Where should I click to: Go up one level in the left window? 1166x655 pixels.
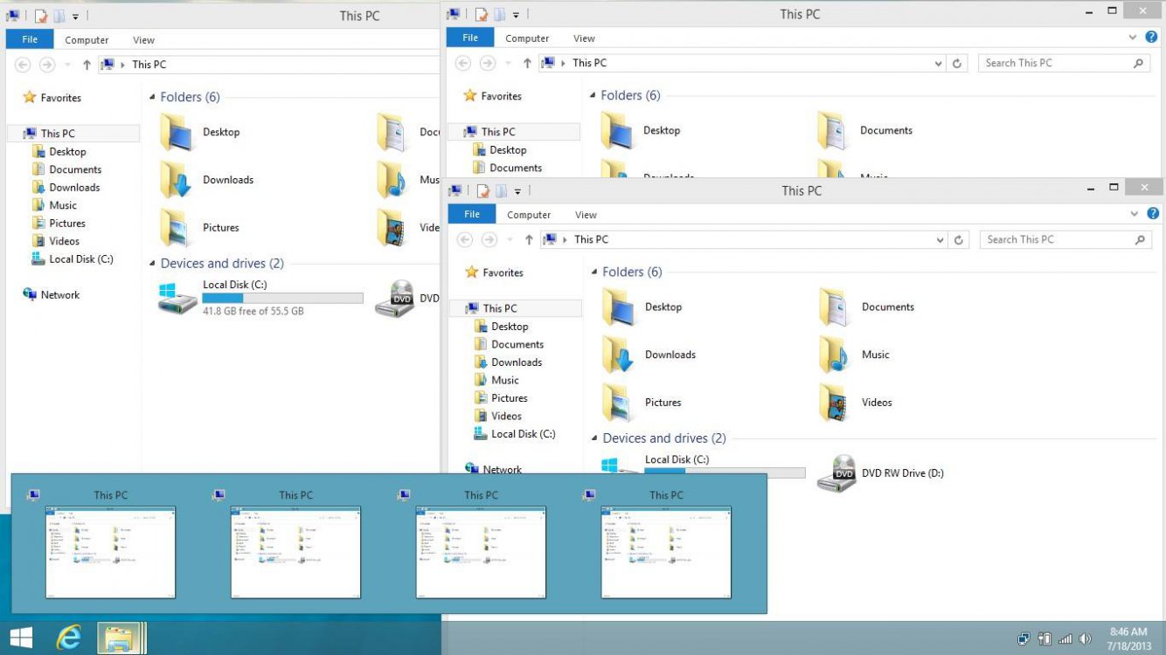coord(87,65)
